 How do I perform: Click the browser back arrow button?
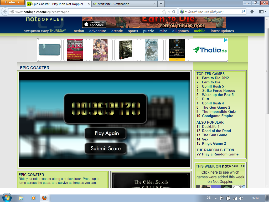[x=5, y=12]
